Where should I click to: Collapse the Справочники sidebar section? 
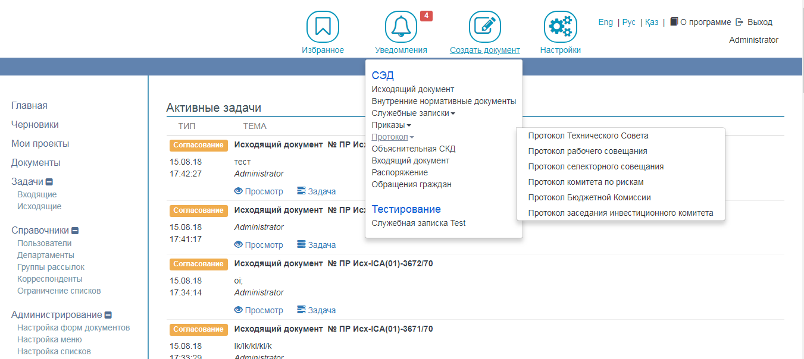click(x=76, y=231)
